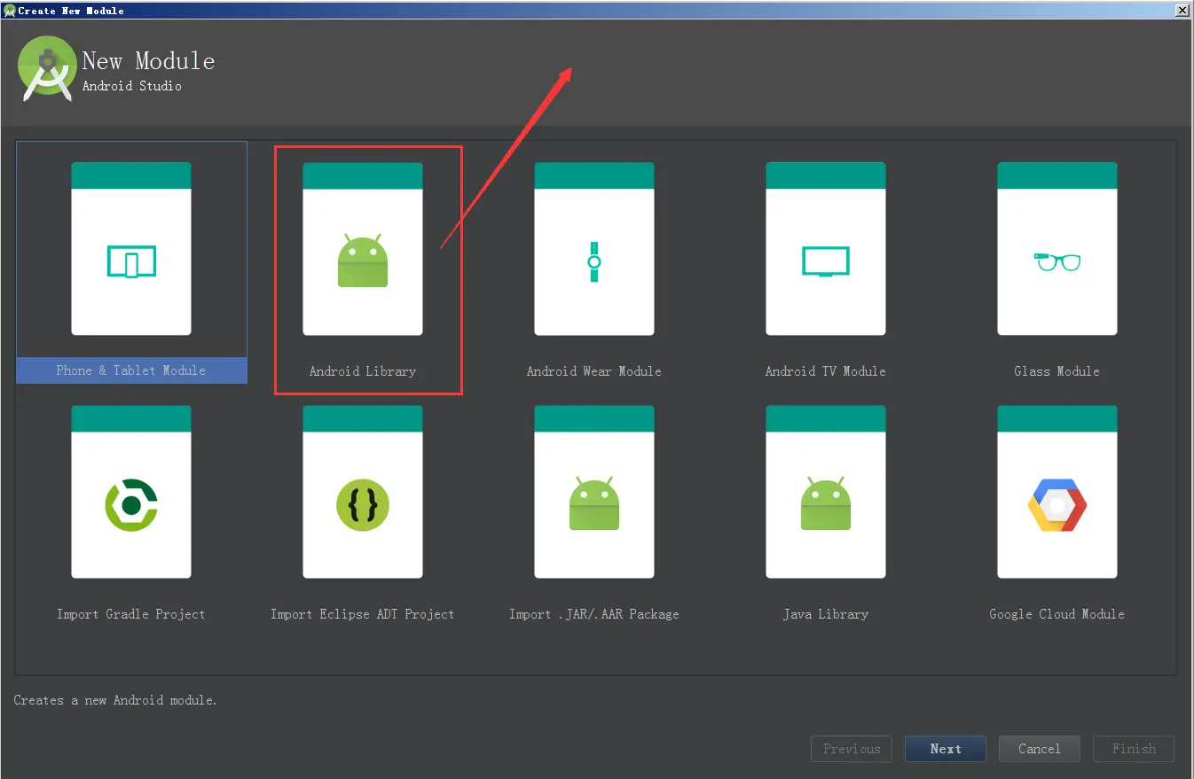Select the Java Library module icon
The image size is (1194, 779).
pos(826,492)
